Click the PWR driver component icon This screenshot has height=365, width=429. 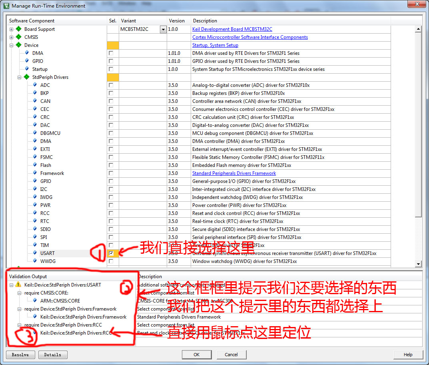tap(35, 205)
